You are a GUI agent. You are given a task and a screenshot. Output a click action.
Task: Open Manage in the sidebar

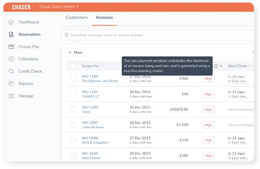coord(26,96)
